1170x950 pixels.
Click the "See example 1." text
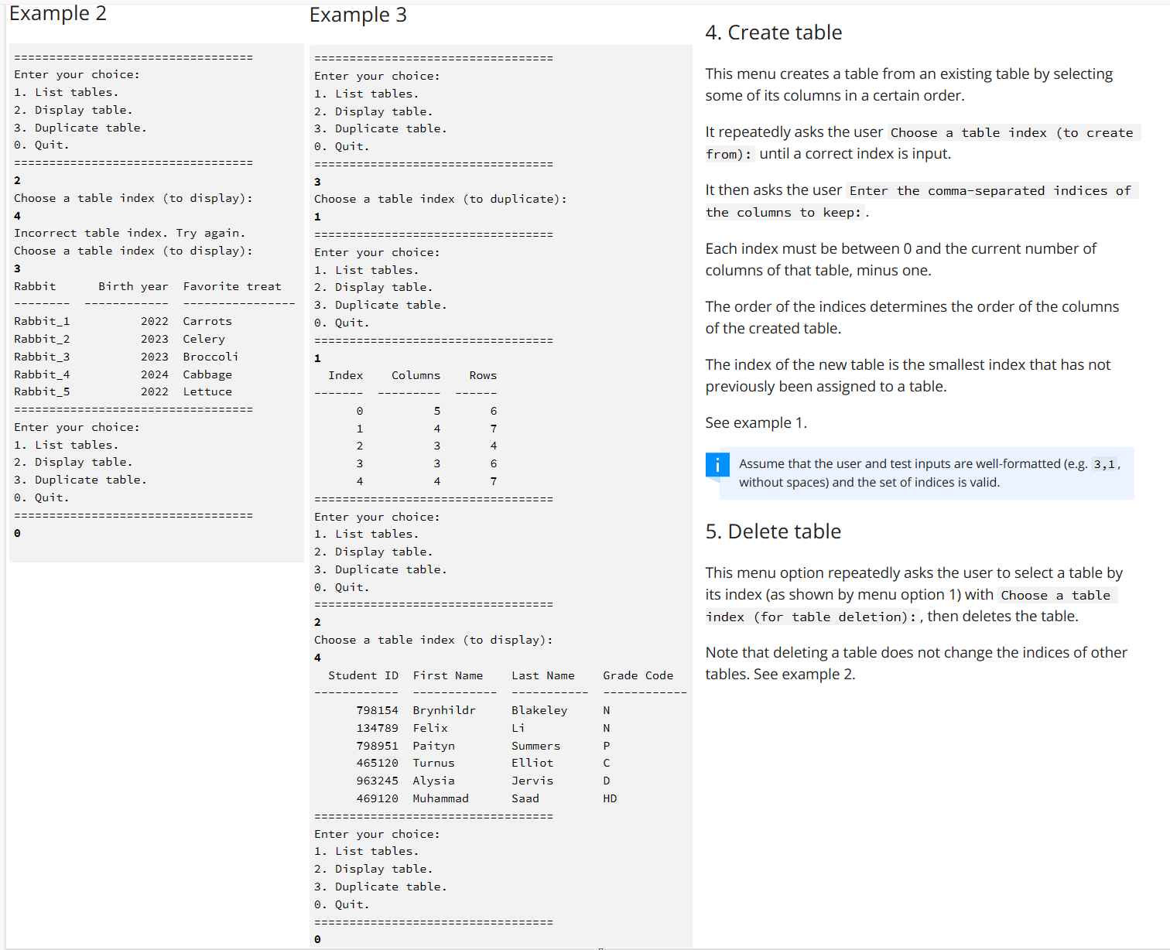point(756,423)
